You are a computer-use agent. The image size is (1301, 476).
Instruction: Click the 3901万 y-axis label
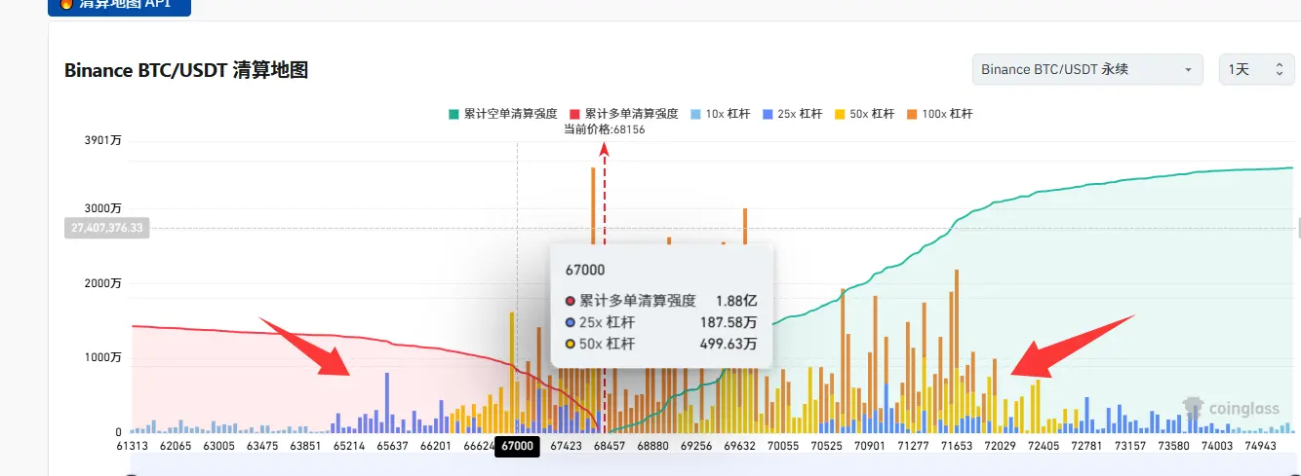pos(102,141)
